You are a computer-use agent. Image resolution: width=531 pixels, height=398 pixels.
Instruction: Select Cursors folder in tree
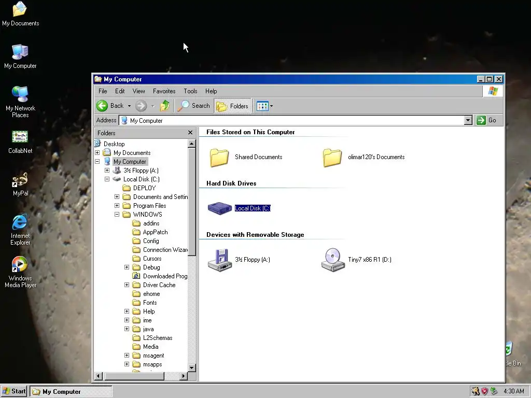tap(152, 259)
